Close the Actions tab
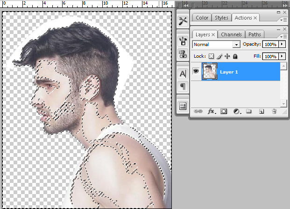 pyautogui.click(x=255, y=18)
